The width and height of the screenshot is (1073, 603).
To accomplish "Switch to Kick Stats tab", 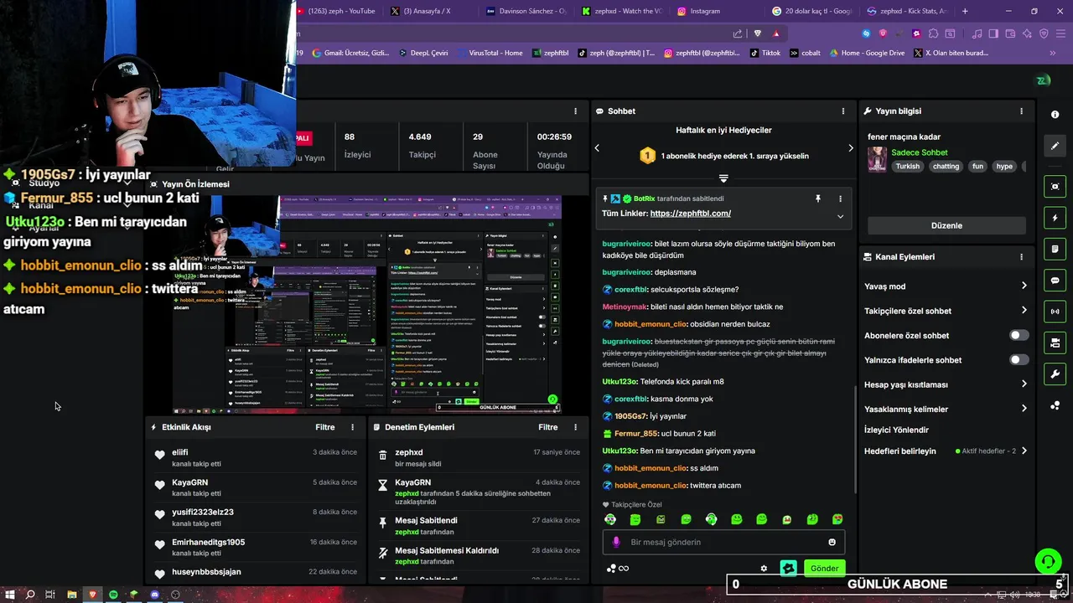I will point(907,11).
